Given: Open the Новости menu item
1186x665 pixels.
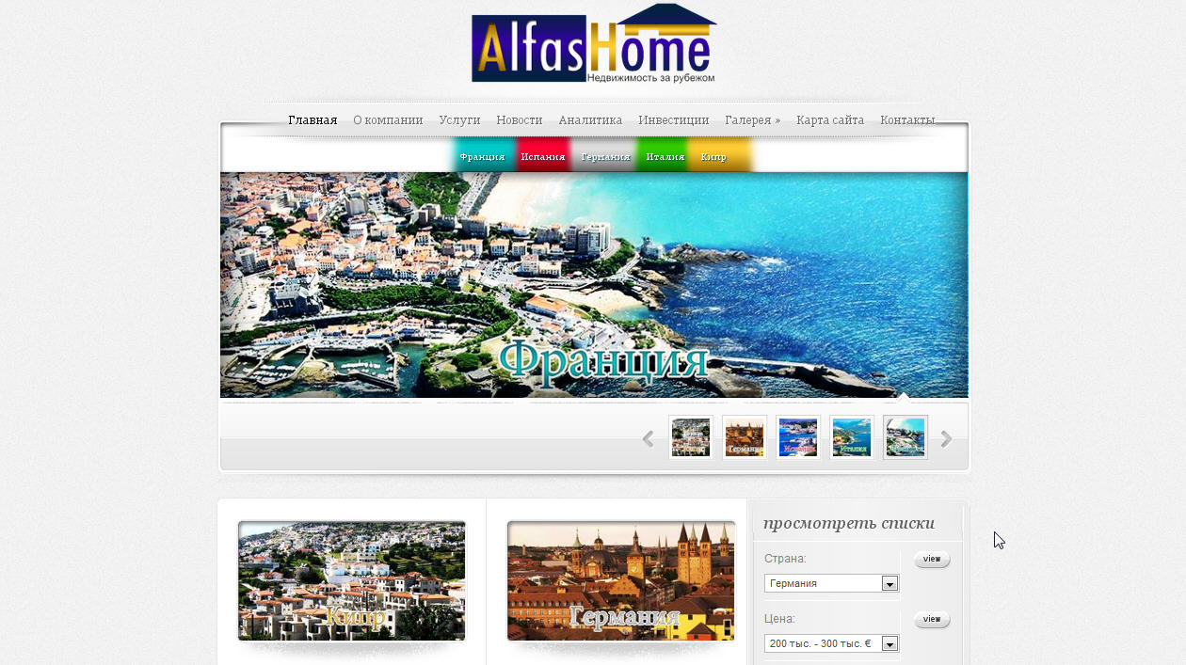Looking at the screenshot, I should (520, 120).
